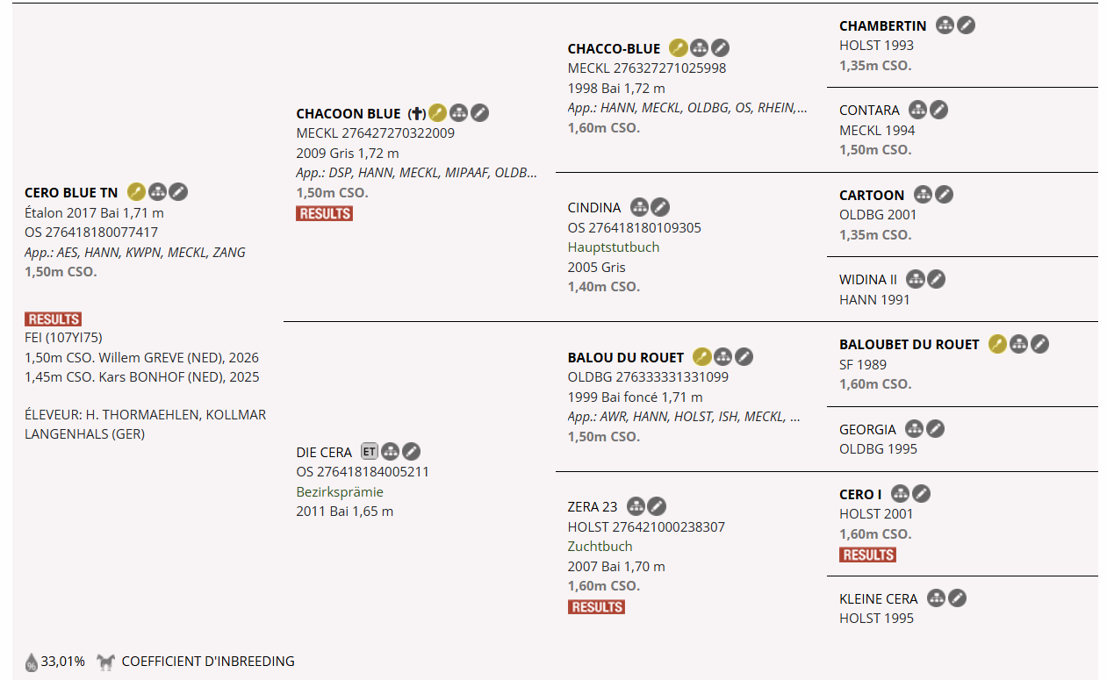The image size is (1107, 680).
Task: Click the edit pencil next to CHACCO-BLUE
Action: [720, 48]
